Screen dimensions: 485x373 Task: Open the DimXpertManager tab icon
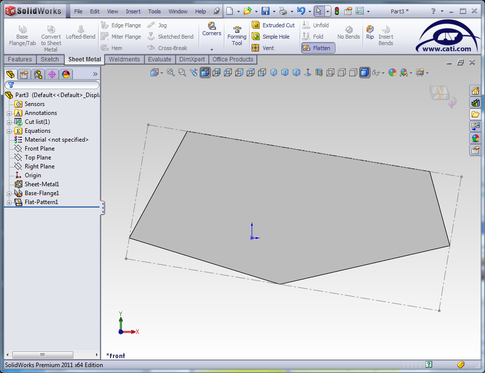[x=52, y=74]
